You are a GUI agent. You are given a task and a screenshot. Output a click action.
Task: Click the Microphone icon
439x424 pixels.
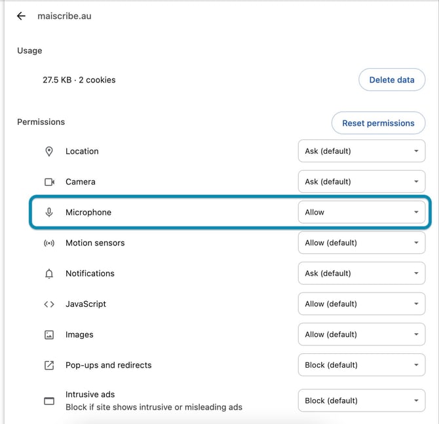[49, 213]
